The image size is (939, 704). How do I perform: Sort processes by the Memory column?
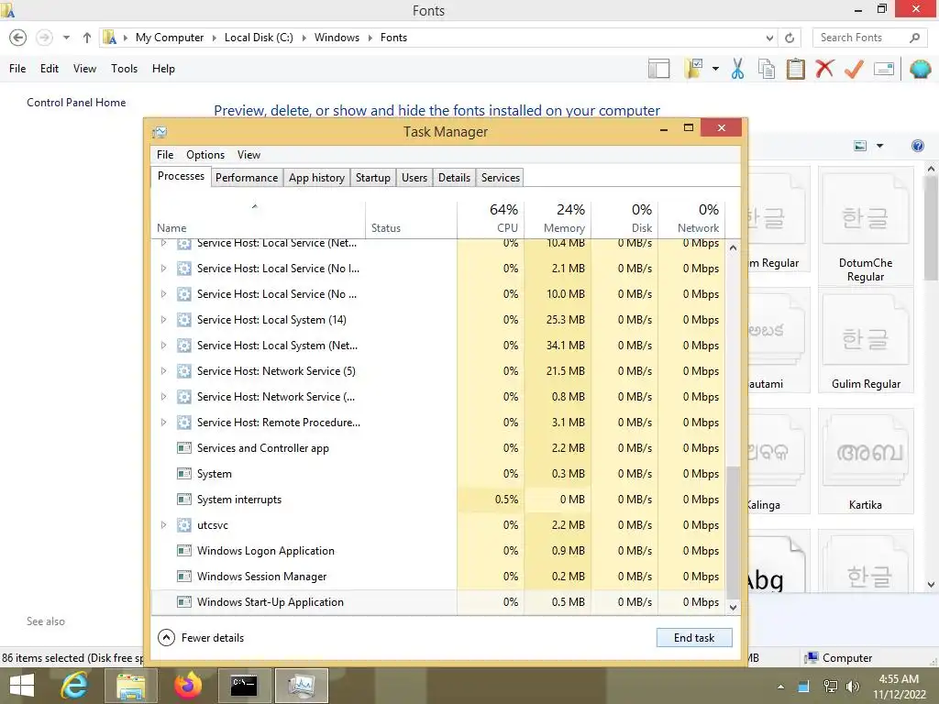(x=558, y=218)
